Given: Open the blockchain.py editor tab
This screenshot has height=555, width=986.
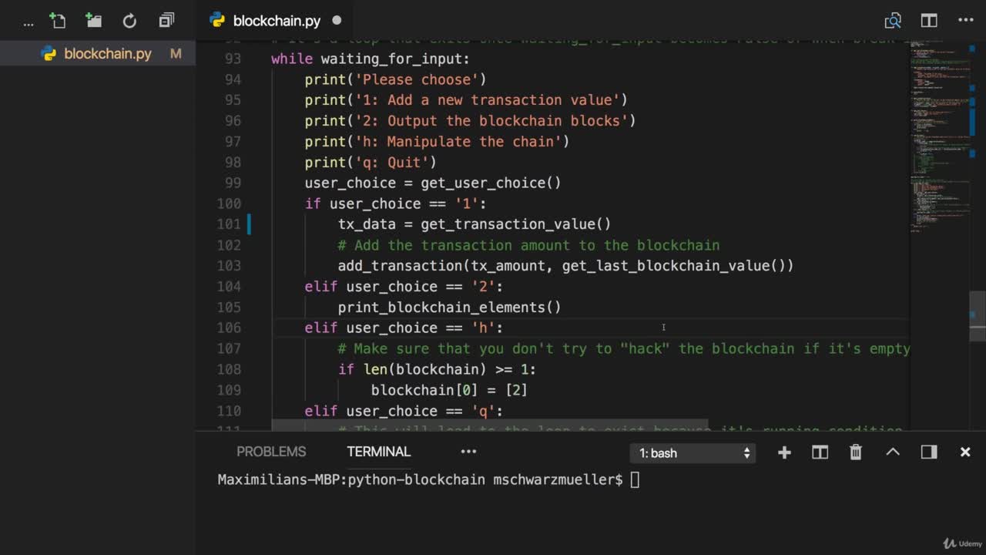Looking at the screenshot, I should click(x=277, y=21).
